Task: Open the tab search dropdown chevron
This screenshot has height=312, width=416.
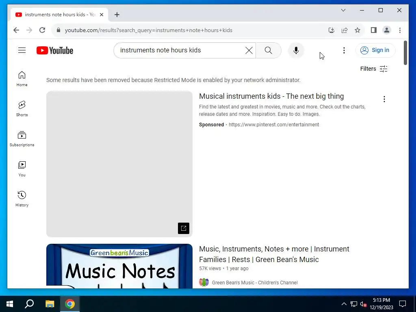Action: 343,10
